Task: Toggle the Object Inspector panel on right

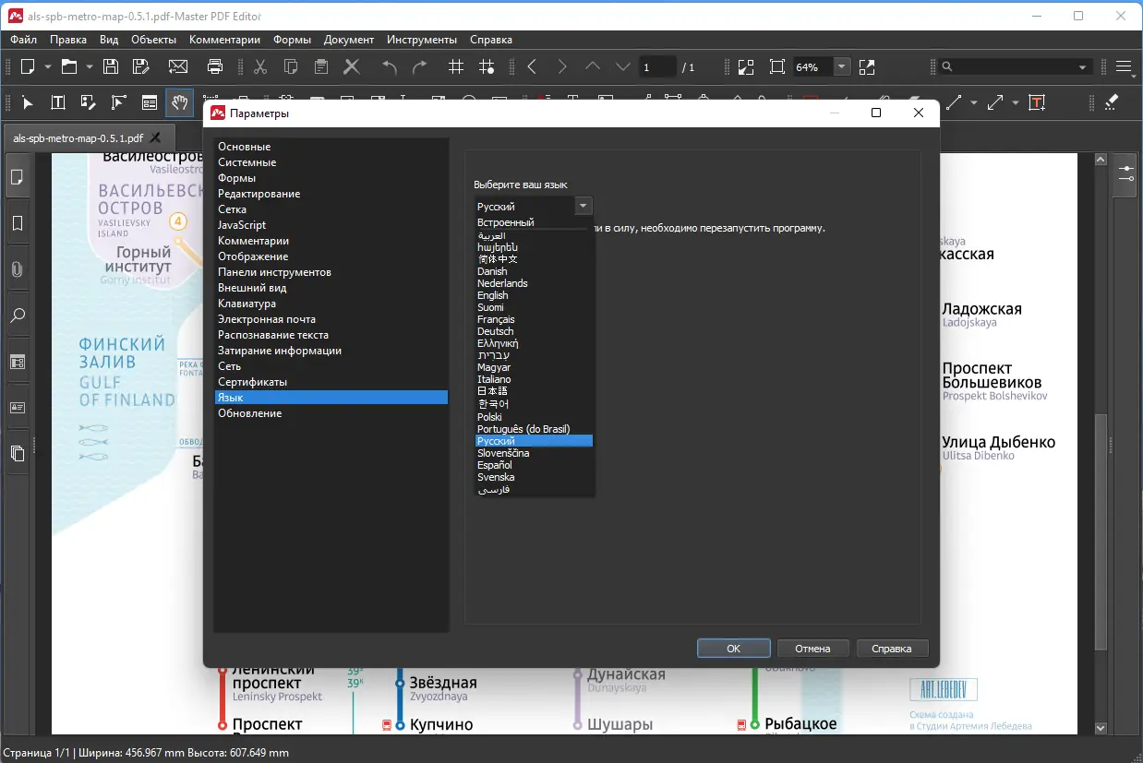Action: [x=1126, y=173]
